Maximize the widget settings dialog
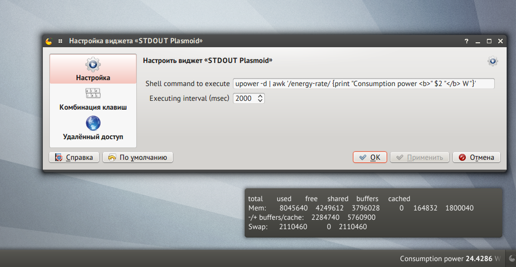Viewport: 516px width, 267px height. pos(489,41)
